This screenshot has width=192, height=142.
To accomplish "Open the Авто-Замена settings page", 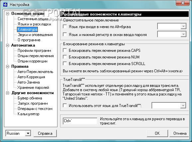I will tap(29, 82).
